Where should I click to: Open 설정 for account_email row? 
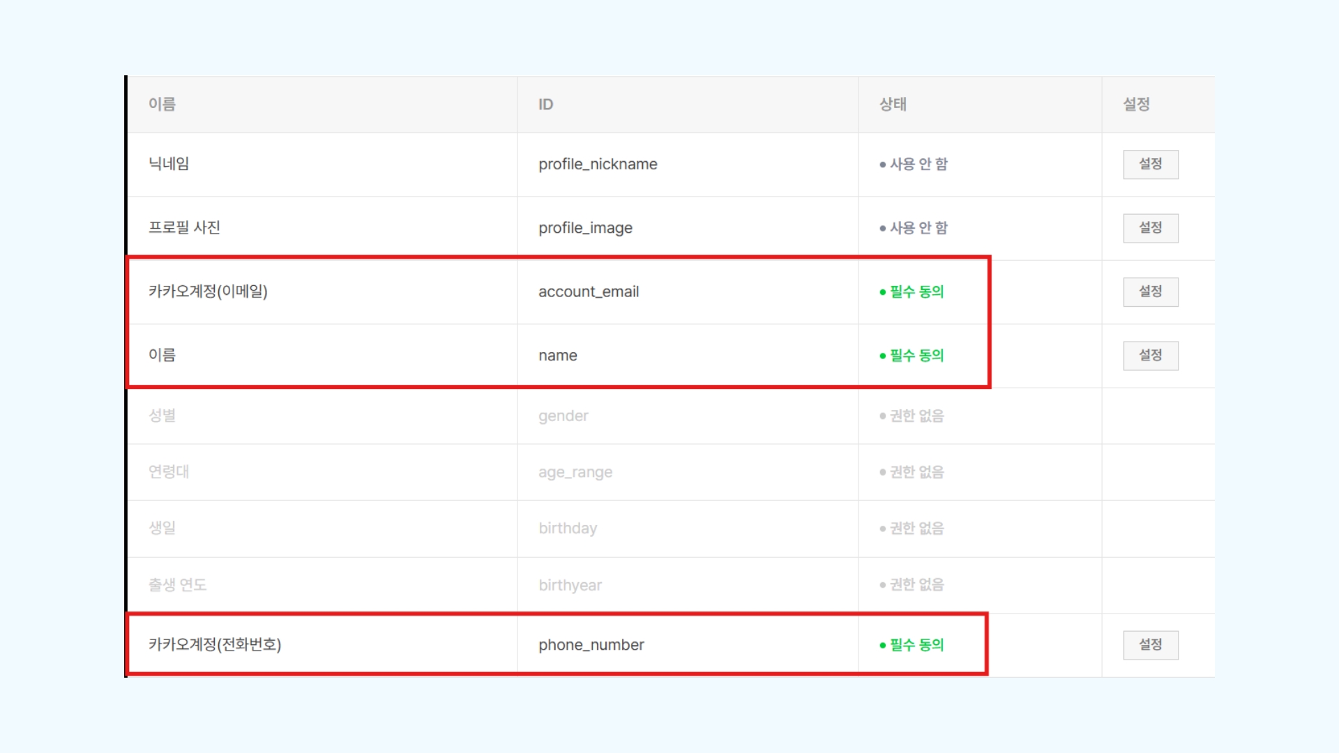(x=1150, y=291)
